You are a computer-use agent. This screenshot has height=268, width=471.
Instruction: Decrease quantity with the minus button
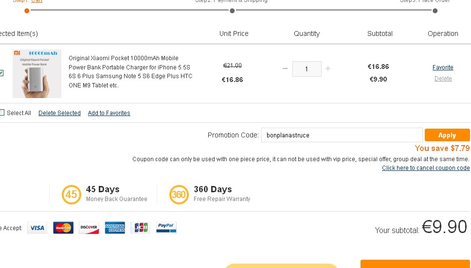click(x=285, y=69)
